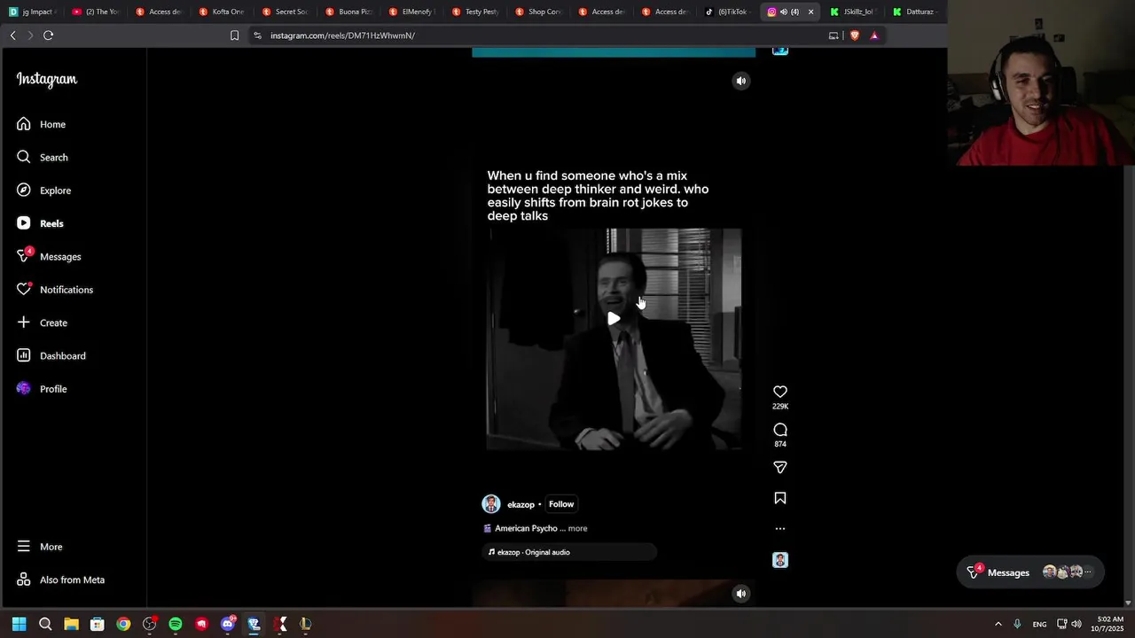Reload the Instagram page
This screenshot has height=638, width=1135.
[48, 35]
